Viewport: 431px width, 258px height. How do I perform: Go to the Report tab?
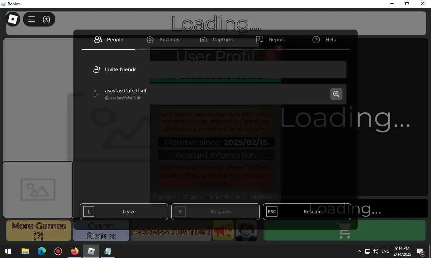(x=270, y=40)
